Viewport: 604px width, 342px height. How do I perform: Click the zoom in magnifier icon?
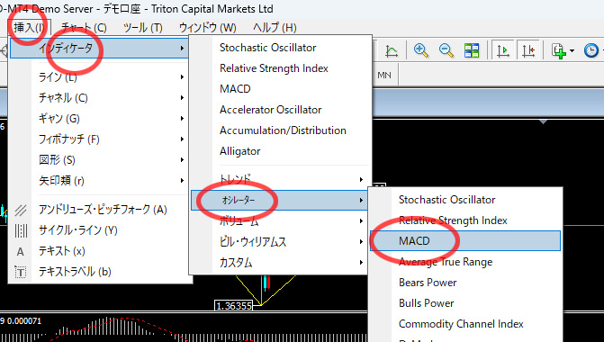420,50
